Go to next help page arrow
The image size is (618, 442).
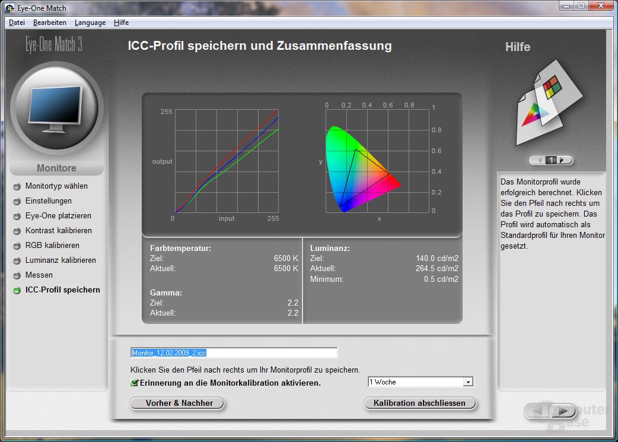pos(563,160)
